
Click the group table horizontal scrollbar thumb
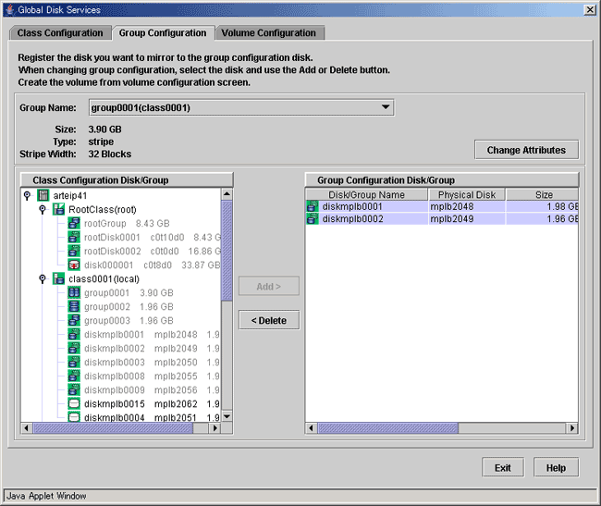[388, 427]
